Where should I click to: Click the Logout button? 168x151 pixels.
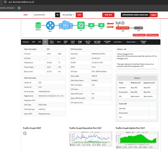pos(154,15)
